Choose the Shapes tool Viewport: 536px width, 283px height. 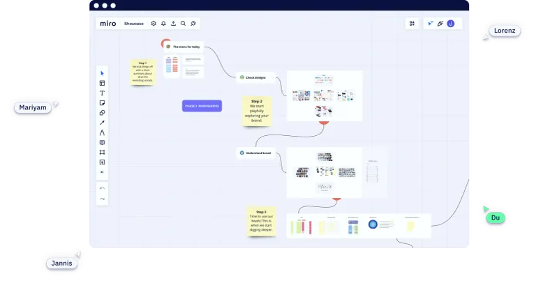point(102,113)
